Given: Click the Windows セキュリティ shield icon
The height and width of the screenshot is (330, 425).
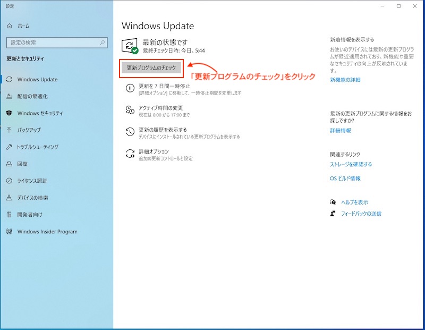Looking at the screenshot, I should [9, 113].
